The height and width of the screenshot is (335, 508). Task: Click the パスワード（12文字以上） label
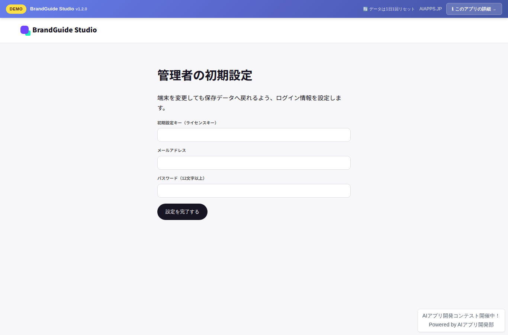point(181,178)
